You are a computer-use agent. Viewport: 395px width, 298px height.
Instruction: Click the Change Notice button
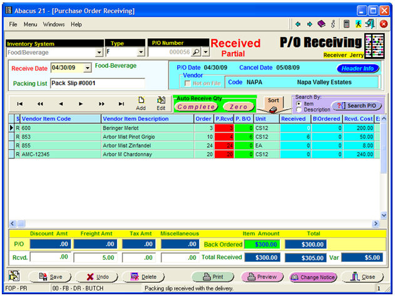coord(313,277)
